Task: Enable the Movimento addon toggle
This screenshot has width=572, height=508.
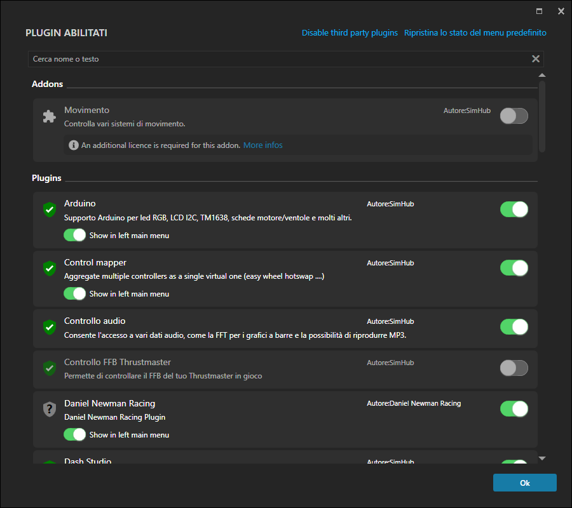Action: 514,116
